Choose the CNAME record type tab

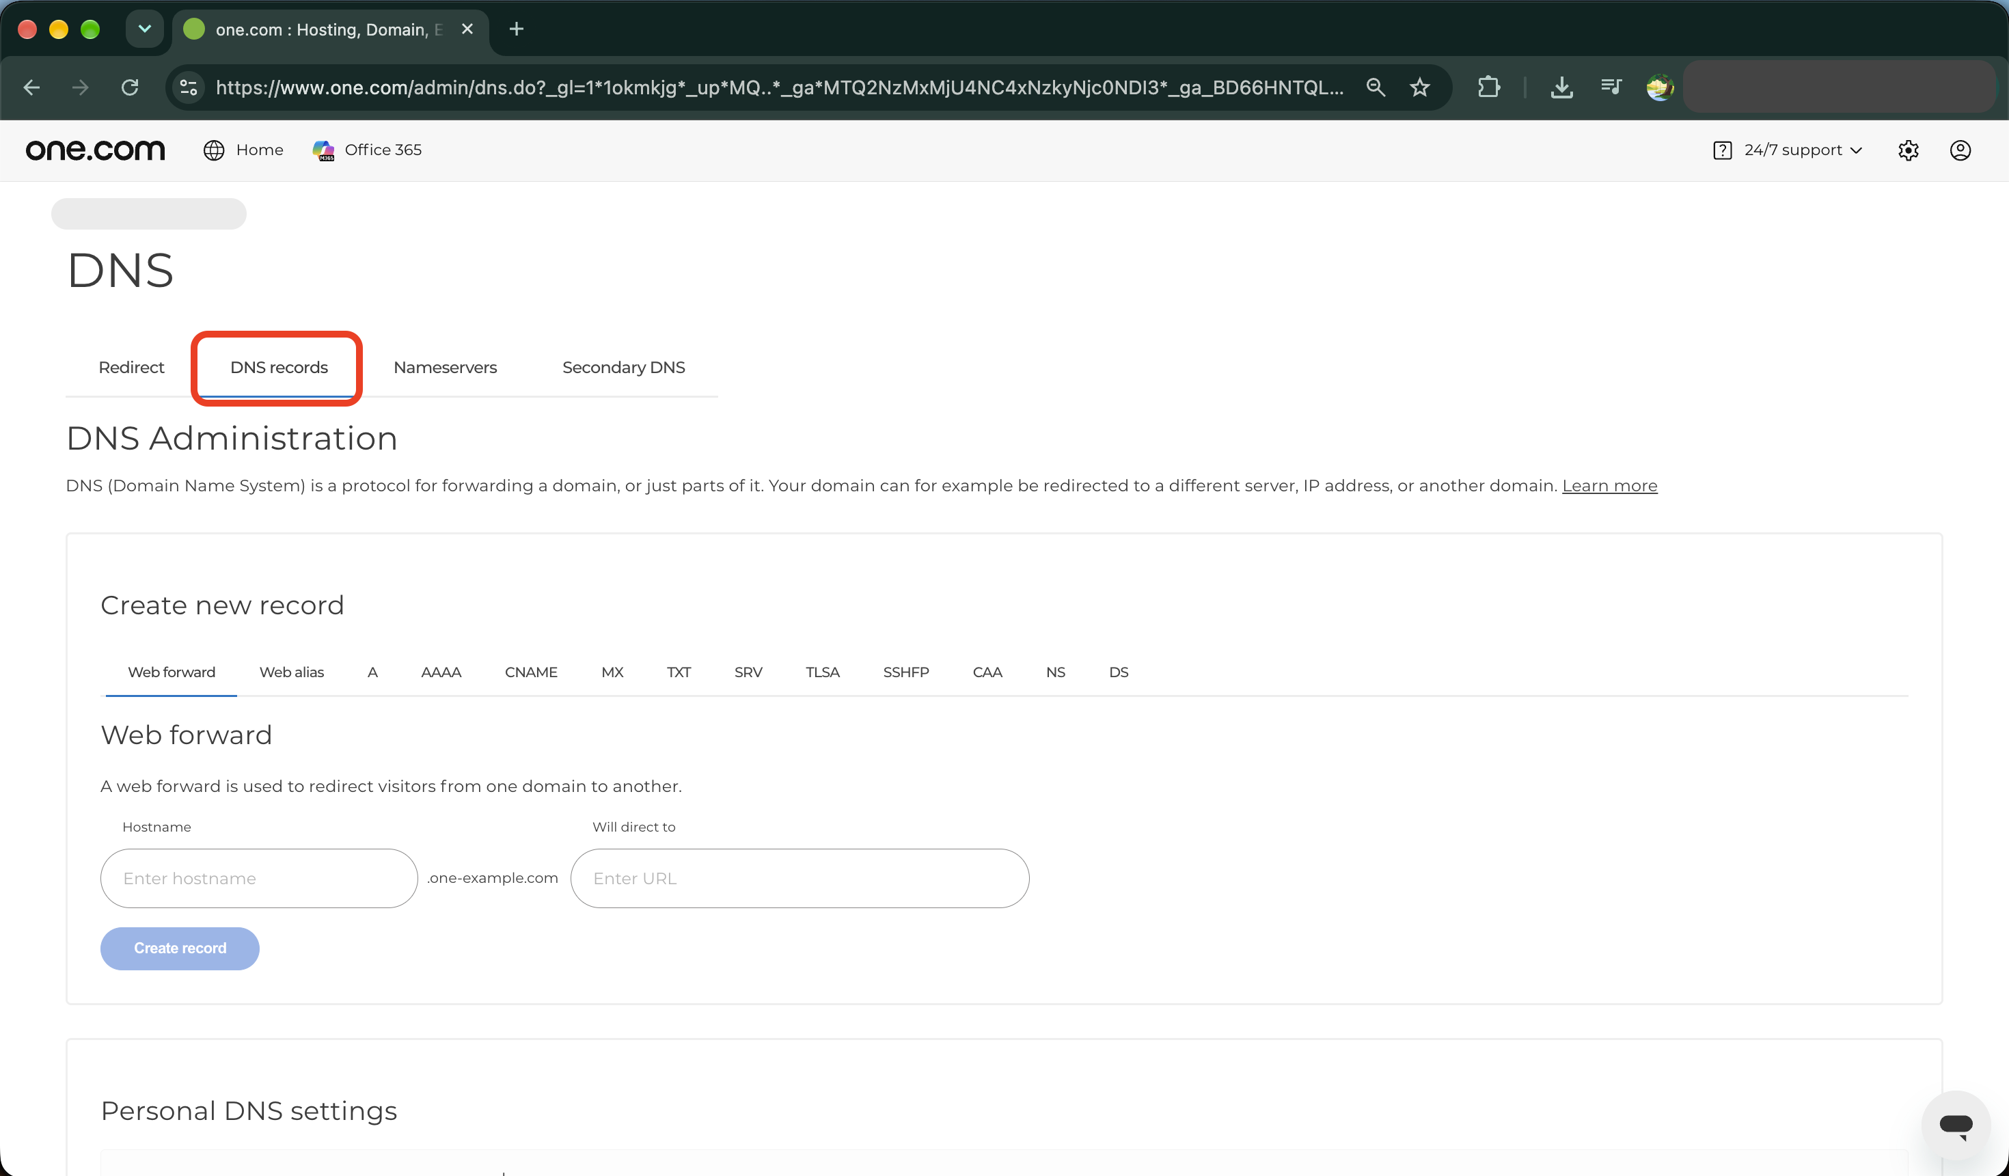coord(531,672)
